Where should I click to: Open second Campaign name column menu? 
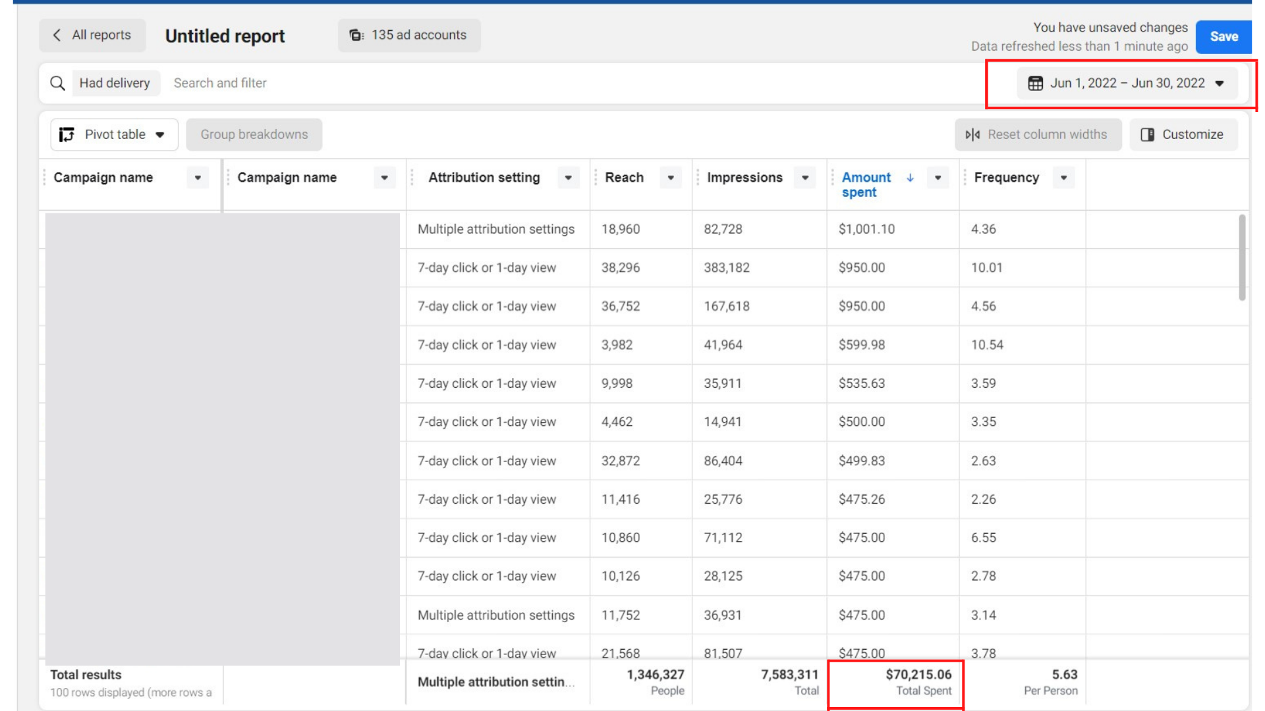tap(385, 178)
